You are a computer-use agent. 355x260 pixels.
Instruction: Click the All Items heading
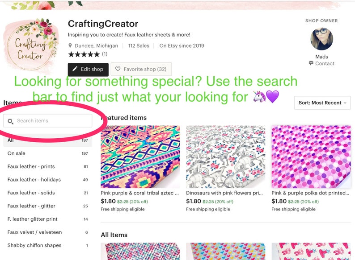tap(114, 235)
